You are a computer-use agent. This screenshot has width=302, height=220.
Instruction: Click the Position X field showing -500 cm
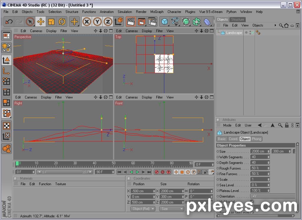point(143,191)
